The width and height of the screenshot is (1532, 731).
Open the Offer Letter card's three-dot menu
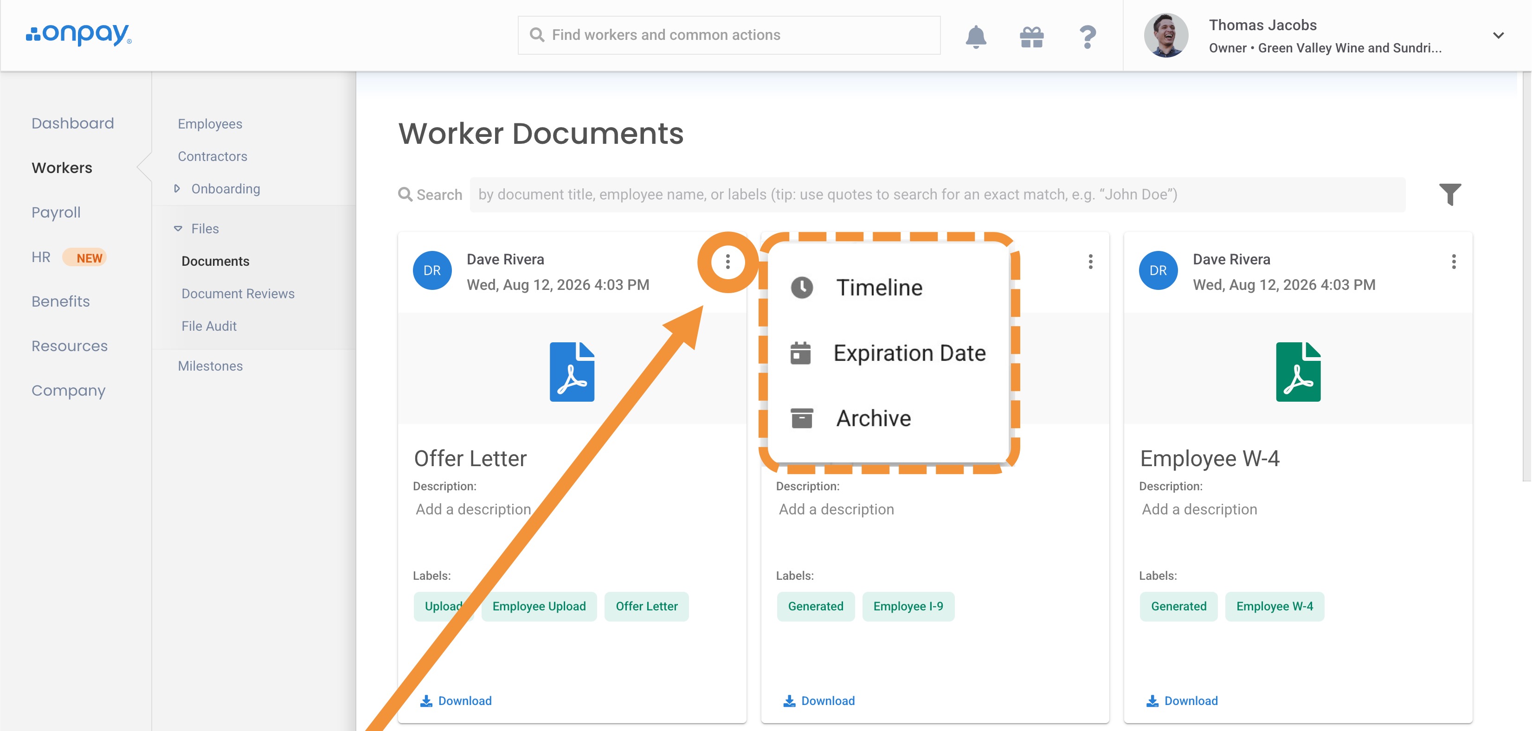pyautogui.click(x=727, y=262)
